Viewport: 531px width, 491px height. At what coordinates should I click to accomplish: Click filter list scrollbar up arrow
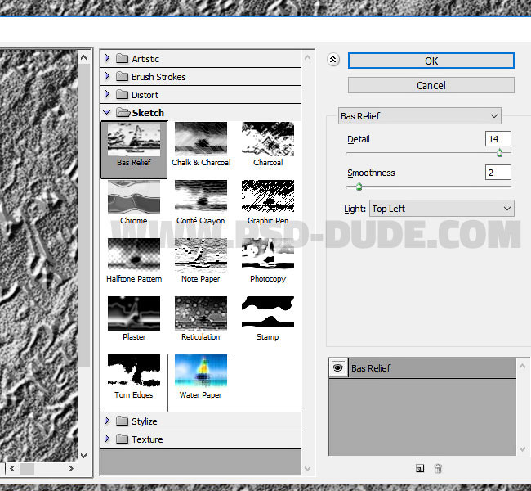[x=307, y=58]
